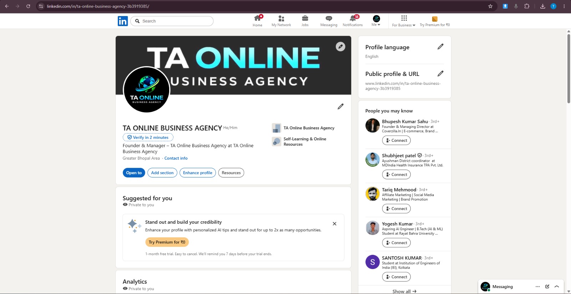Connect with Yogesh Kumar
The image size is (571, 294).
pos(396,243)
